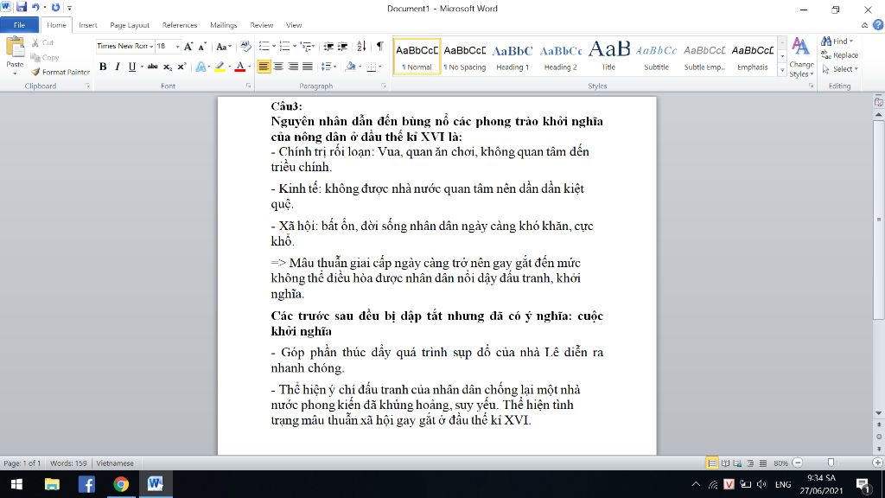This screenshot has width=885, height=498.
Task: Toggle Show/Hide paragraph marks
Action: coord(380,47)
